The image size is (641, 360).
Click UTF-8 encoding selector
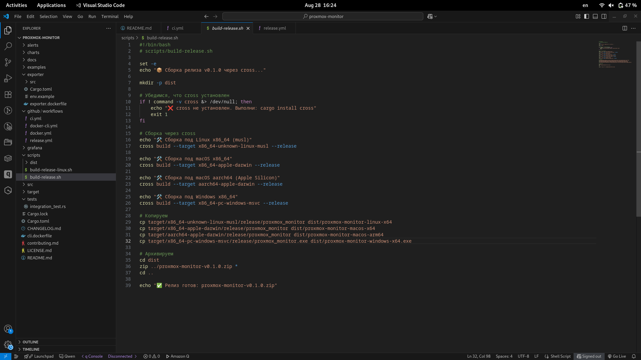[523, 356]
